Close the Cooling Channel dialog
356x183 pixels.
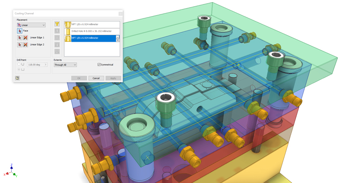pyautogui.click(x=120, y=13)
